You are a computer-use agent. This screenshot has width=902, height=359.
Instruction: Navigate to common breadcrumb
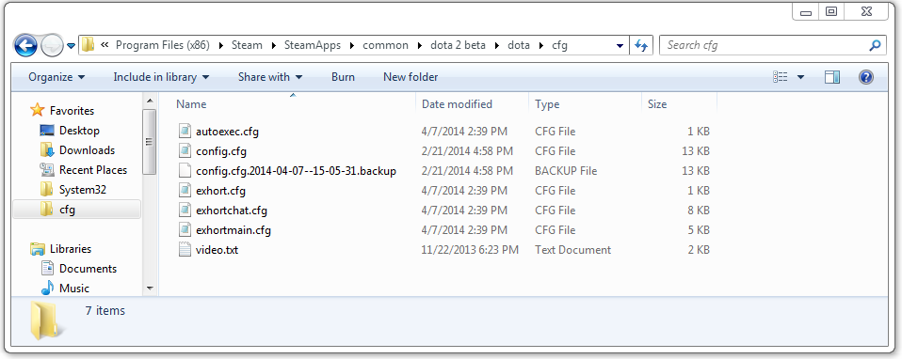pyautogui.click(x=385, y=45)
